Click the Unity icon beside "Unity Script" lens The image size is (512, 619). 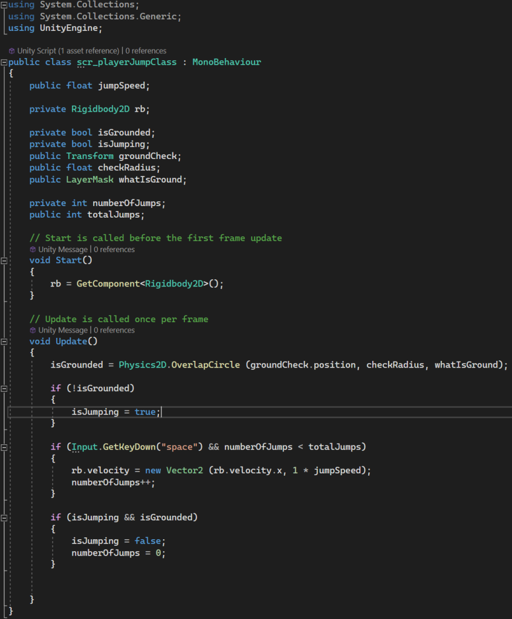(12, 51)
